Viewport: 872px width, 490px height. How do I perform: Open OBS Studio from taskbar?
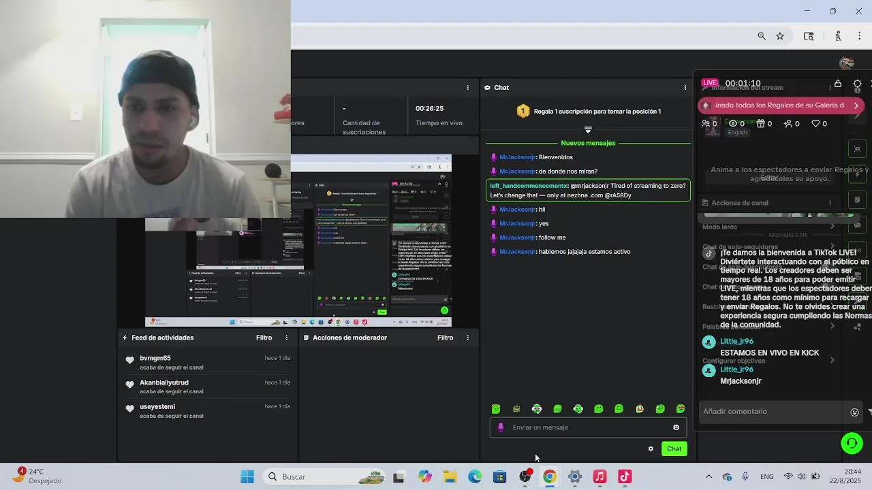click(x=525, y=477)
